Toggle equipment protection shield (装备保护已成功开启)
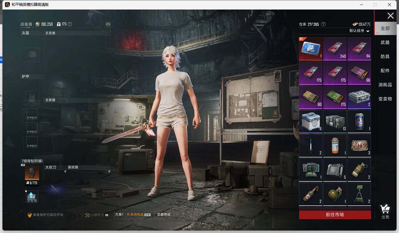 point(46,215)
